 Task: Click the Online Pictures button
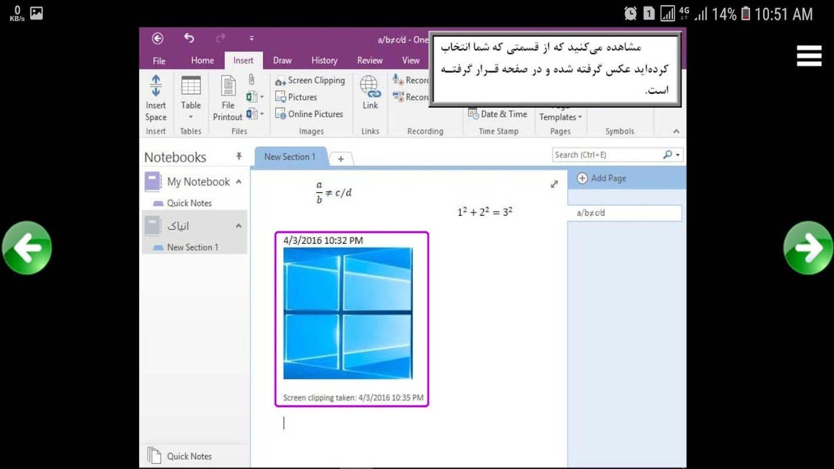point(309,114)
